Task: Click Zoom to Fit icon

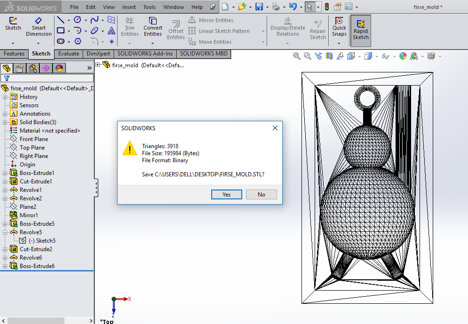Action: [x=296, y=56]
